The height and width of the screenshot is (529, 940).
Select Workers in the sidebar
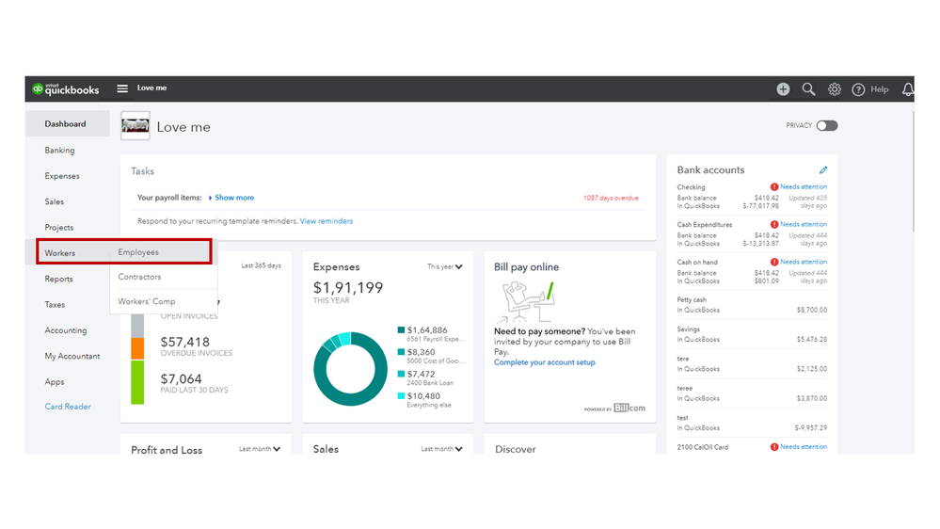pyautogui.click(x=60, y=253)
